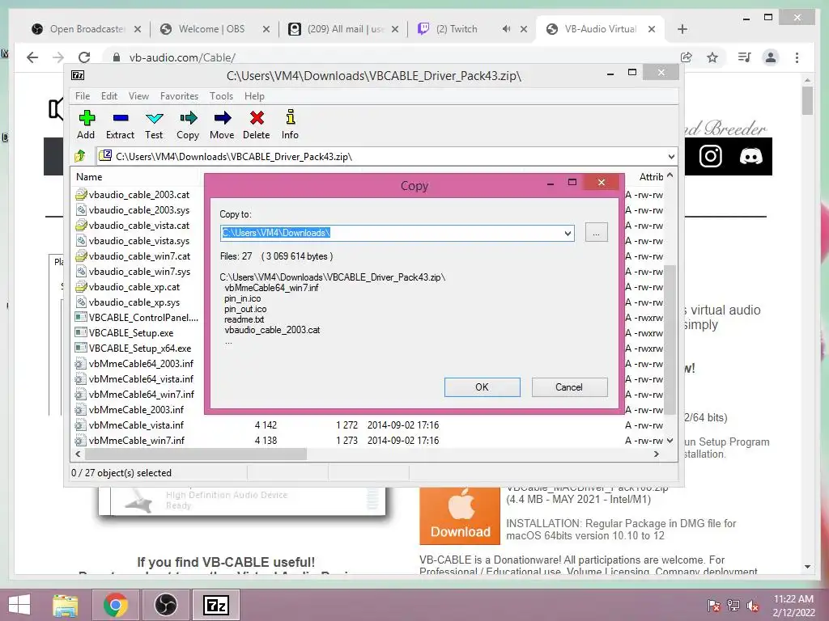Switch to the Twitch tab
The width and height of the screenshot is (829, 621).
pyautogui.click(x=457, y=29)
